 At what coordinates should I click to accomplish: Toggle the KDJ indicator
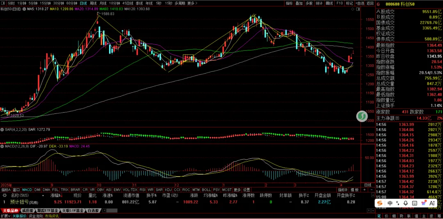coord(168,190)
